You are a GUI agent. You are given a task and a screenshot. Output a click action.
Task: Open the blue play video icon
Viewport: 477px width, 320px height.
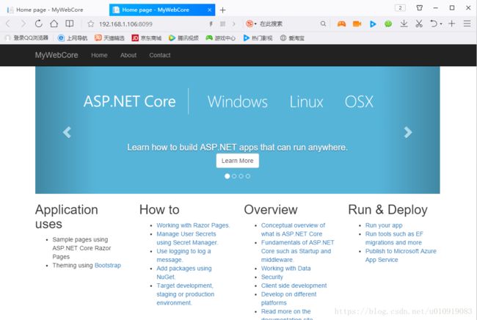point(373,23)
